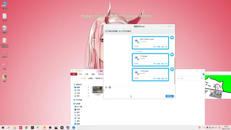Open the quick access toolbar dropdown in Explorer title
Viewport: 231px width, 130px height.
click(81, 71)
